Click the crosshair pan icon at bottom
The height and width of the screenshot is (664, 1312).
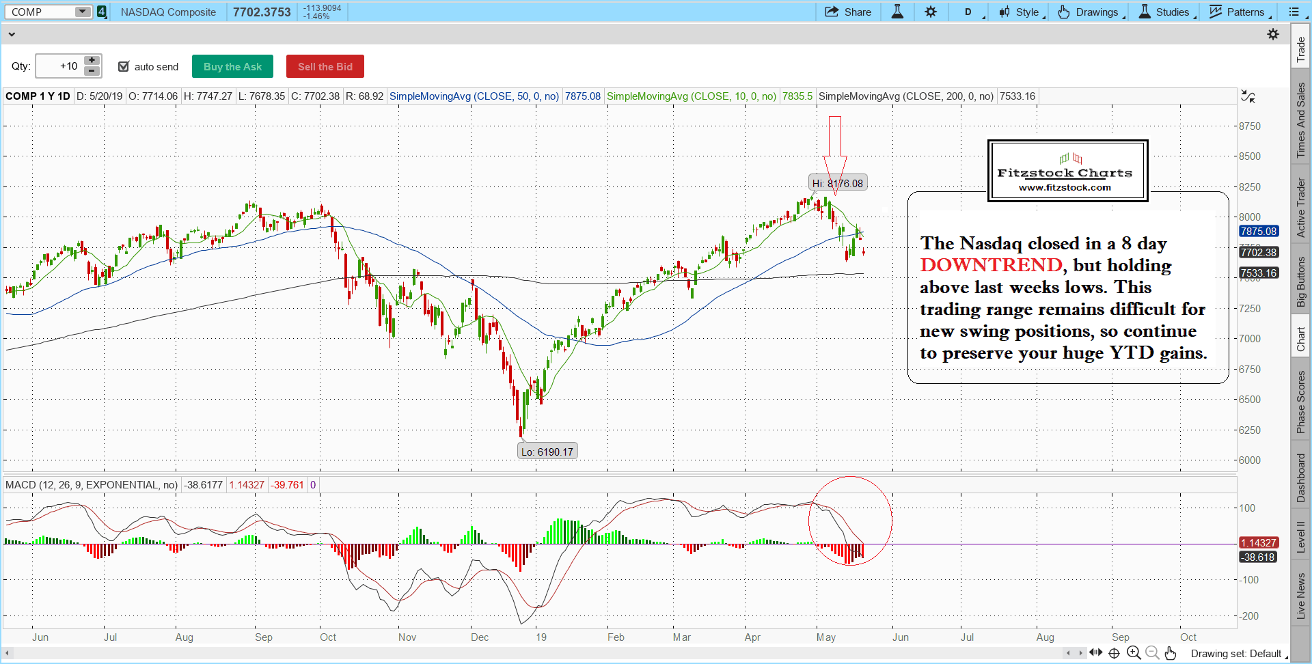[x=1115, y=653]
